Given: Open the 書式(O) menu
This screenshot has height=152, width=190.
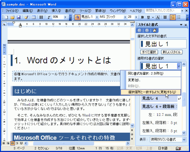Looking at the screenshot, I should tap(70, 11).
